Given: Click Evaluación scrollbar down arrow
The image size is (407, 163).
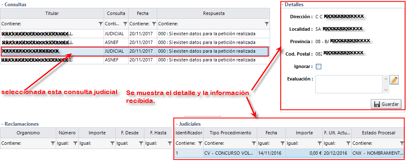Looking at the screenshot, I should click(386, 90).
